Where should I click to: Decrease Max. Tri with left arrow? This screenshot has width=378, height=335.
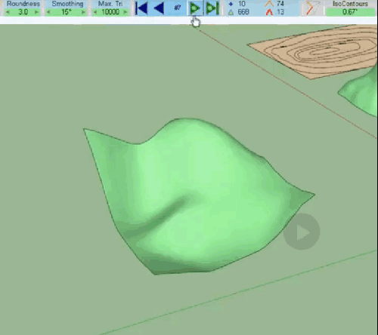point(95,12)
